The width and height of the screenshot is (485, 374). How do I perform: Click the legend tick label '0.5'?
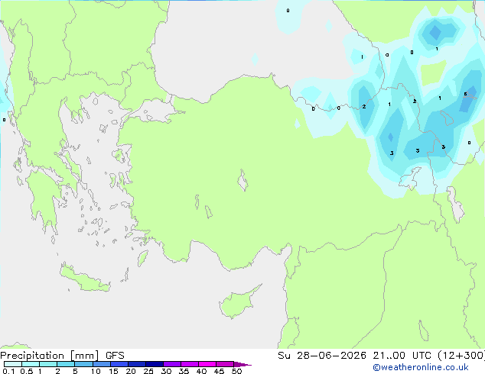click(27, 371)
